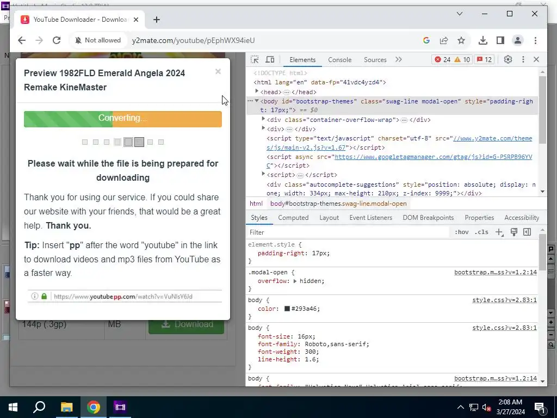Image resolution: width=557 pixels, height=418 pixels.
Task: Click the html breadcrumb
Action: point(256,204)
